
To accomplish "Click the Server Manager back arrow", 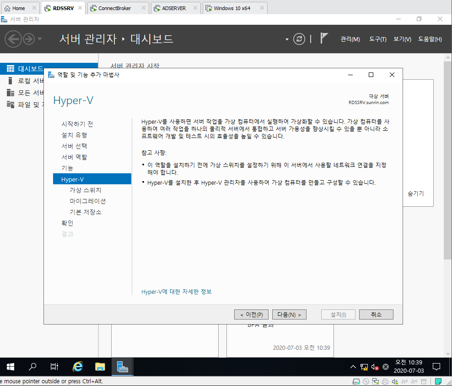I will pos(13,39).
